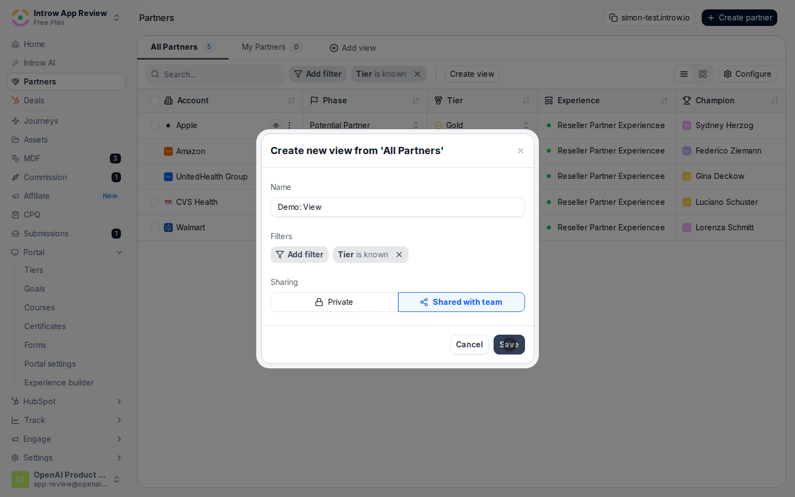795x497 pixels.
Task: Sort the Champion column
Action: click(x=775, y=101)
